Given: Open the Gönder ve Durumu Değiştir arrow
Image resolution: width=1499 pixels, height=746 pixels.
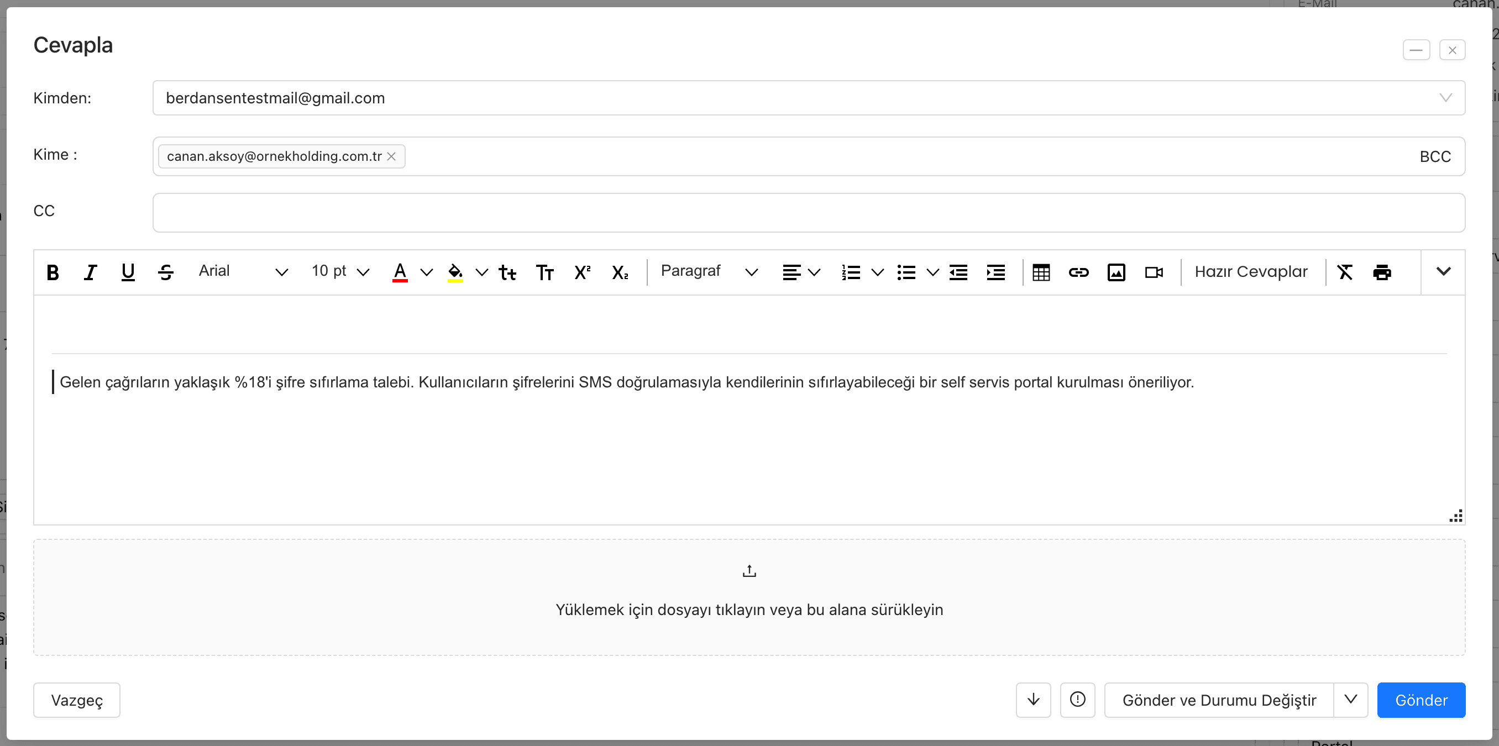Looking at the screenshot, I should tap(1351, 700).
